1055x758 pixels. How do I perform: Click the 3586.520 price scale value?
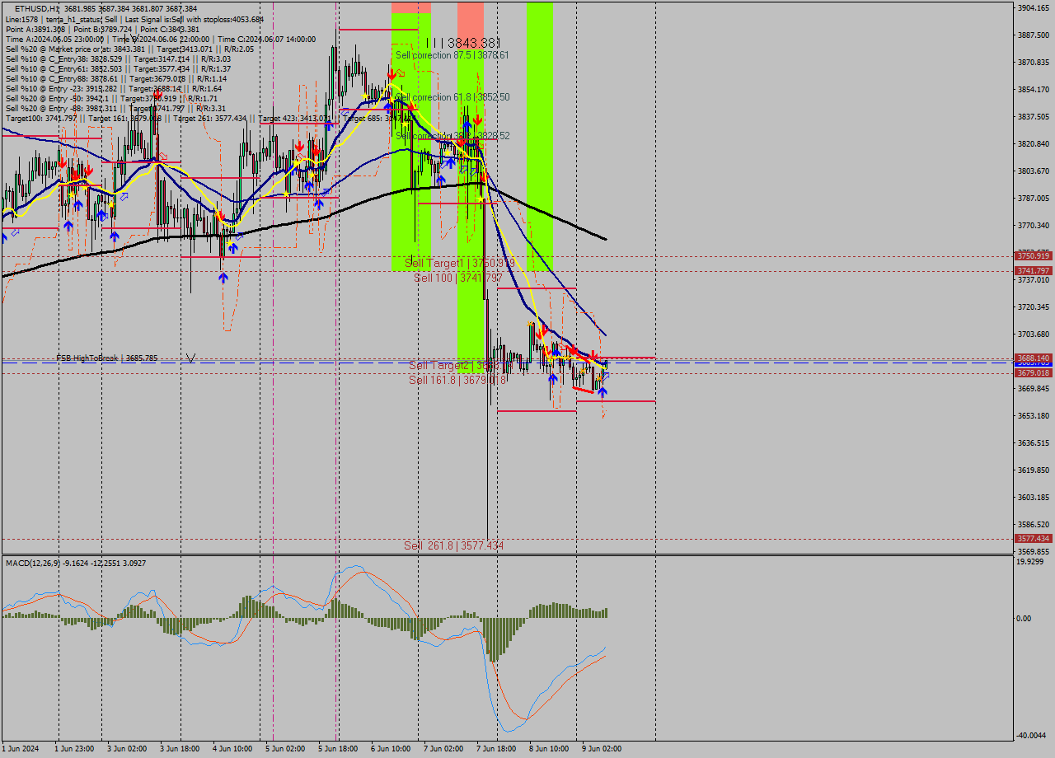pyautogui.click(x=1034, y=524)
